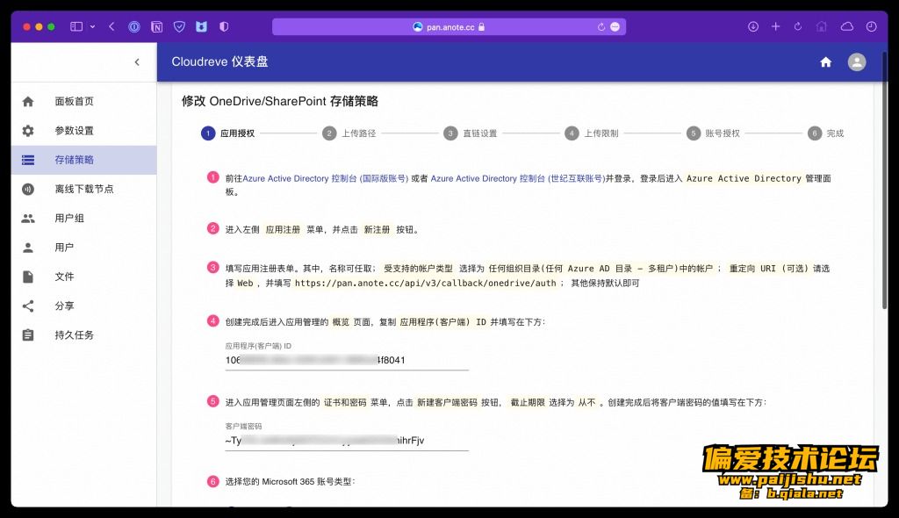Open the user avatar menu in header
Image resolution: width=899 pixels, height=518 pixels.
pos(857,62)
